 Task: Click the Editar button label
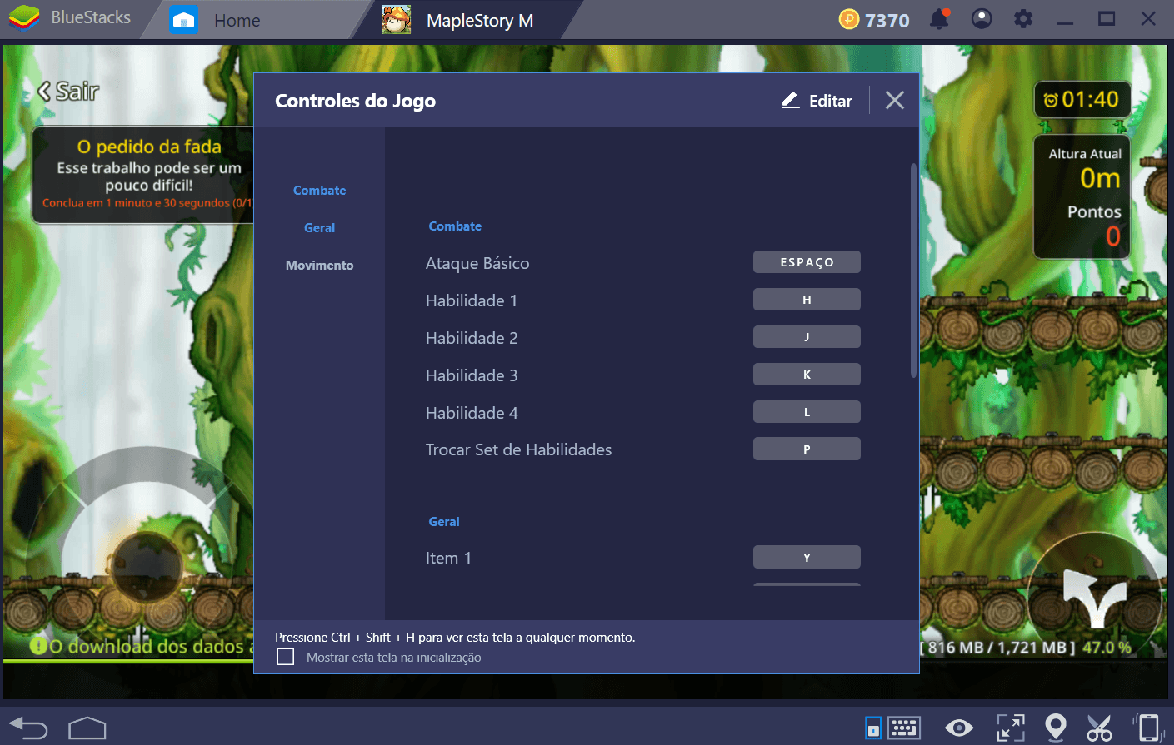(831, 101)
